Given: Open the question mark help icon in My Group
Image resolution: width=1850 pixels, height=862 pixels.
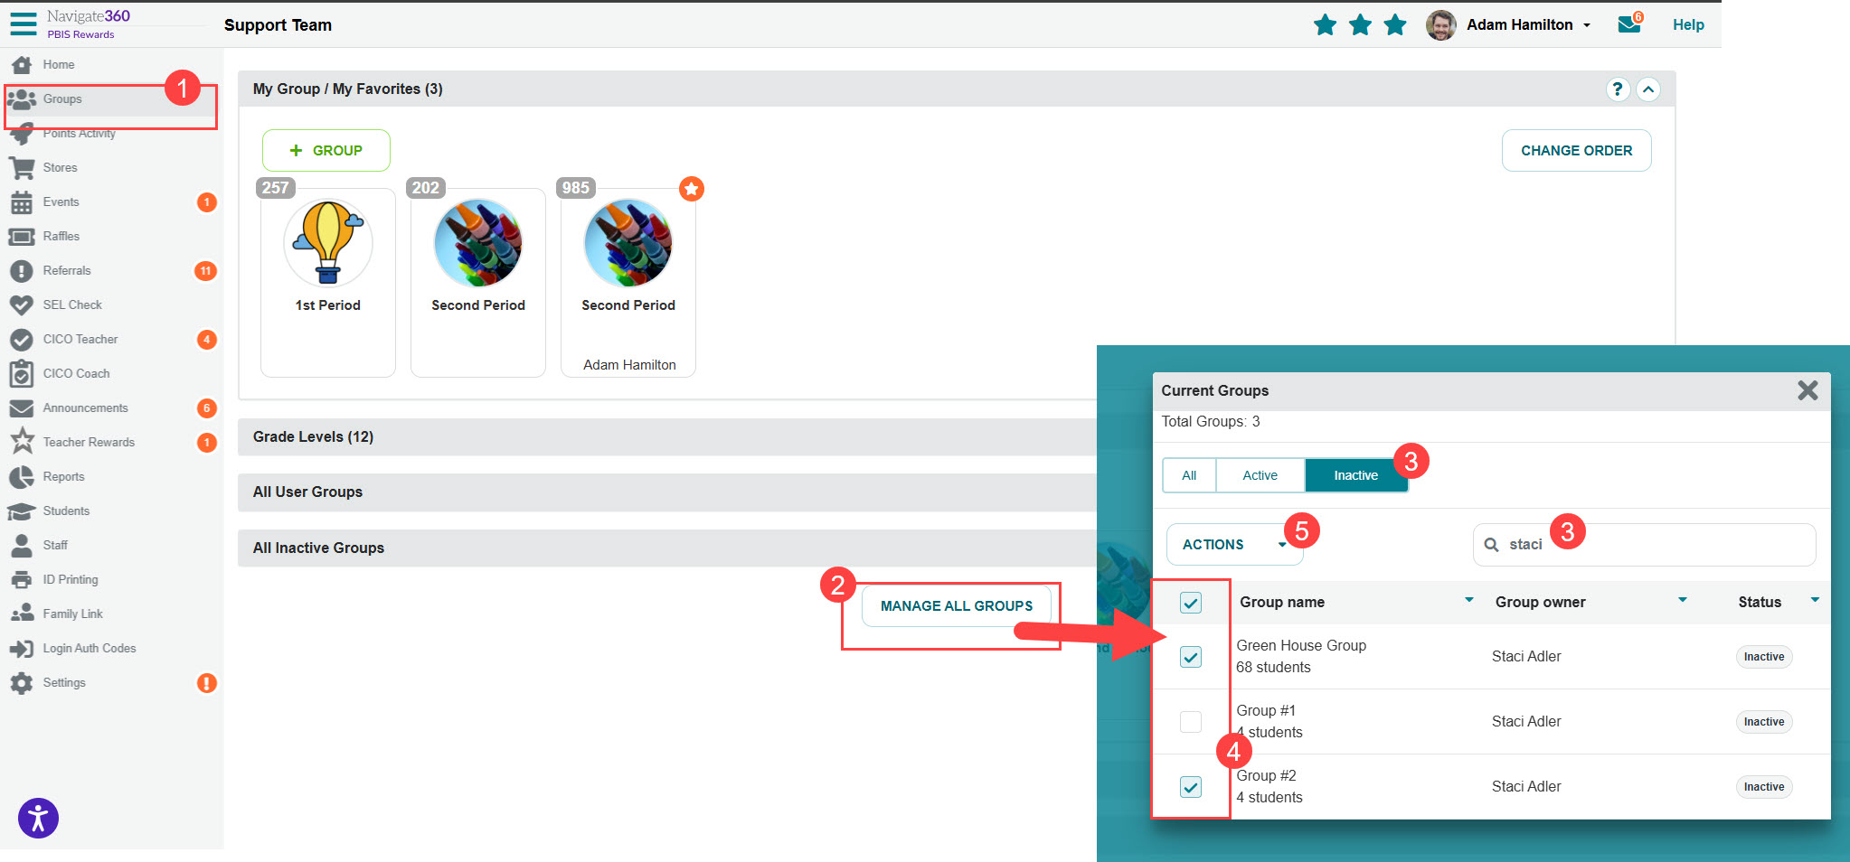Looking at the screenshot, I should point(1618,89).
